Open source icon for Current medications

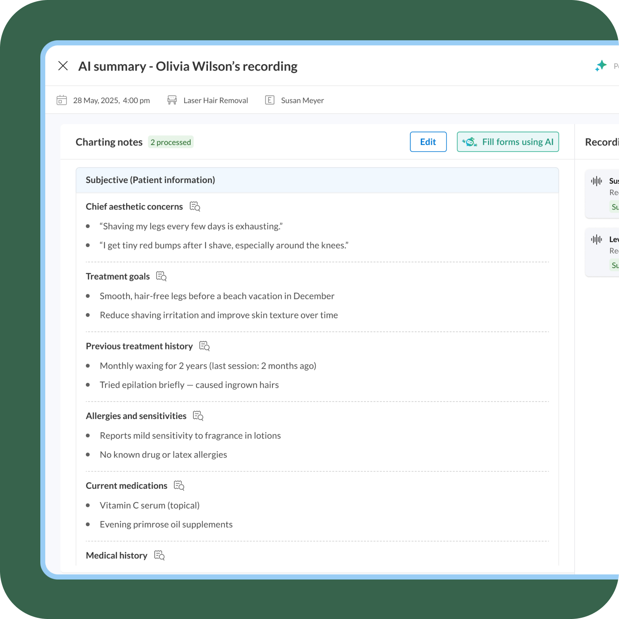click(x=179, y=485)
